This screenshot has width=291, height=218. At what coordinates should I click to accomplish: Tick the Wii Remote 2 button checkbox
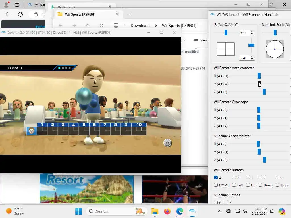pos(260,178)
